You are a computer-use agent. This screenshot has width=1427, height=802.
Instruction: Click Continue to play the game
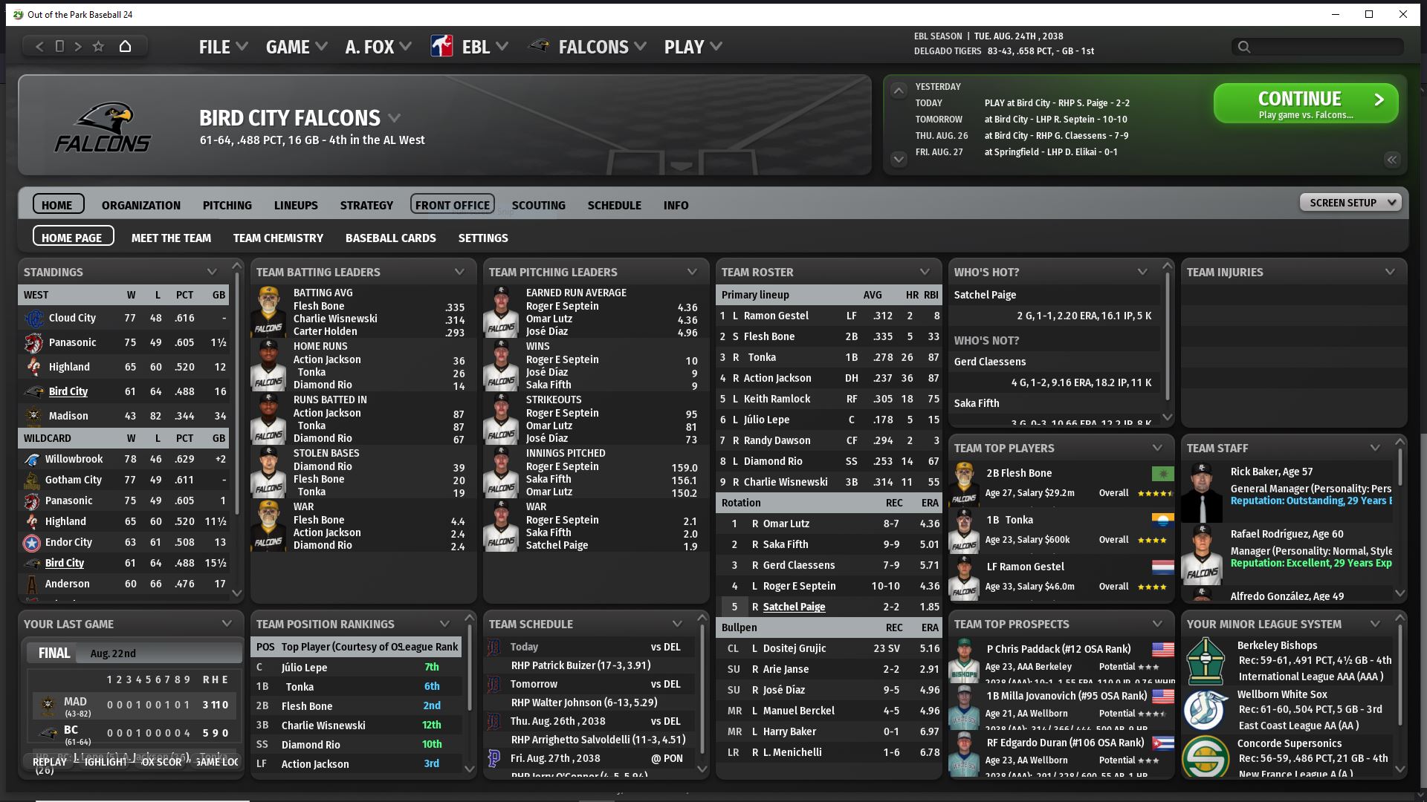tap(1306, 103)
